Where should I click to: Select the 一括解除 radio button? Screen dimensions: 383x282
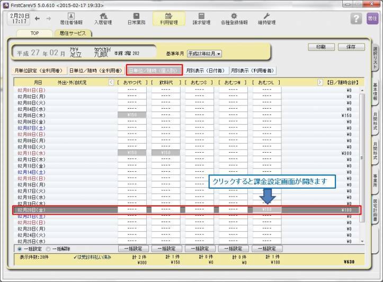tap(48, 248)
